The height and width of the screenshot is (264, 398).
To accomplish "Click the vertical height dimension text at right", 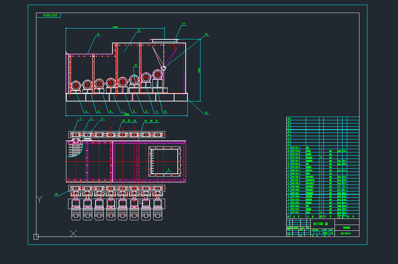I will (199, 70).
